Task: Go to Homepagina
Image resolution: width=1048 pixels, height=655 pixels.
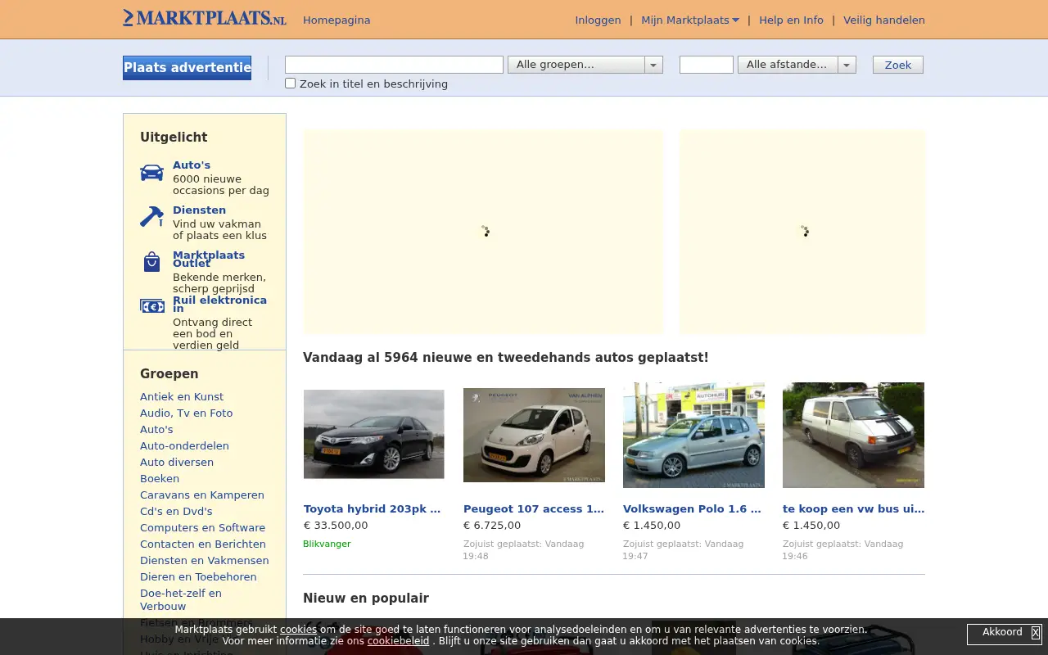Action: pyautogui.click(x=337, y=20)
